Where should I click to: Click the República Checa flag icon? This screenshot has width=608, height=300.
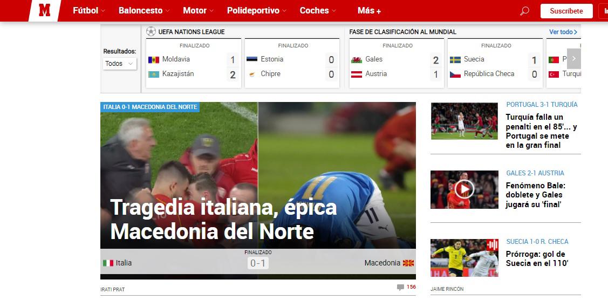click(x=455, y=74)
